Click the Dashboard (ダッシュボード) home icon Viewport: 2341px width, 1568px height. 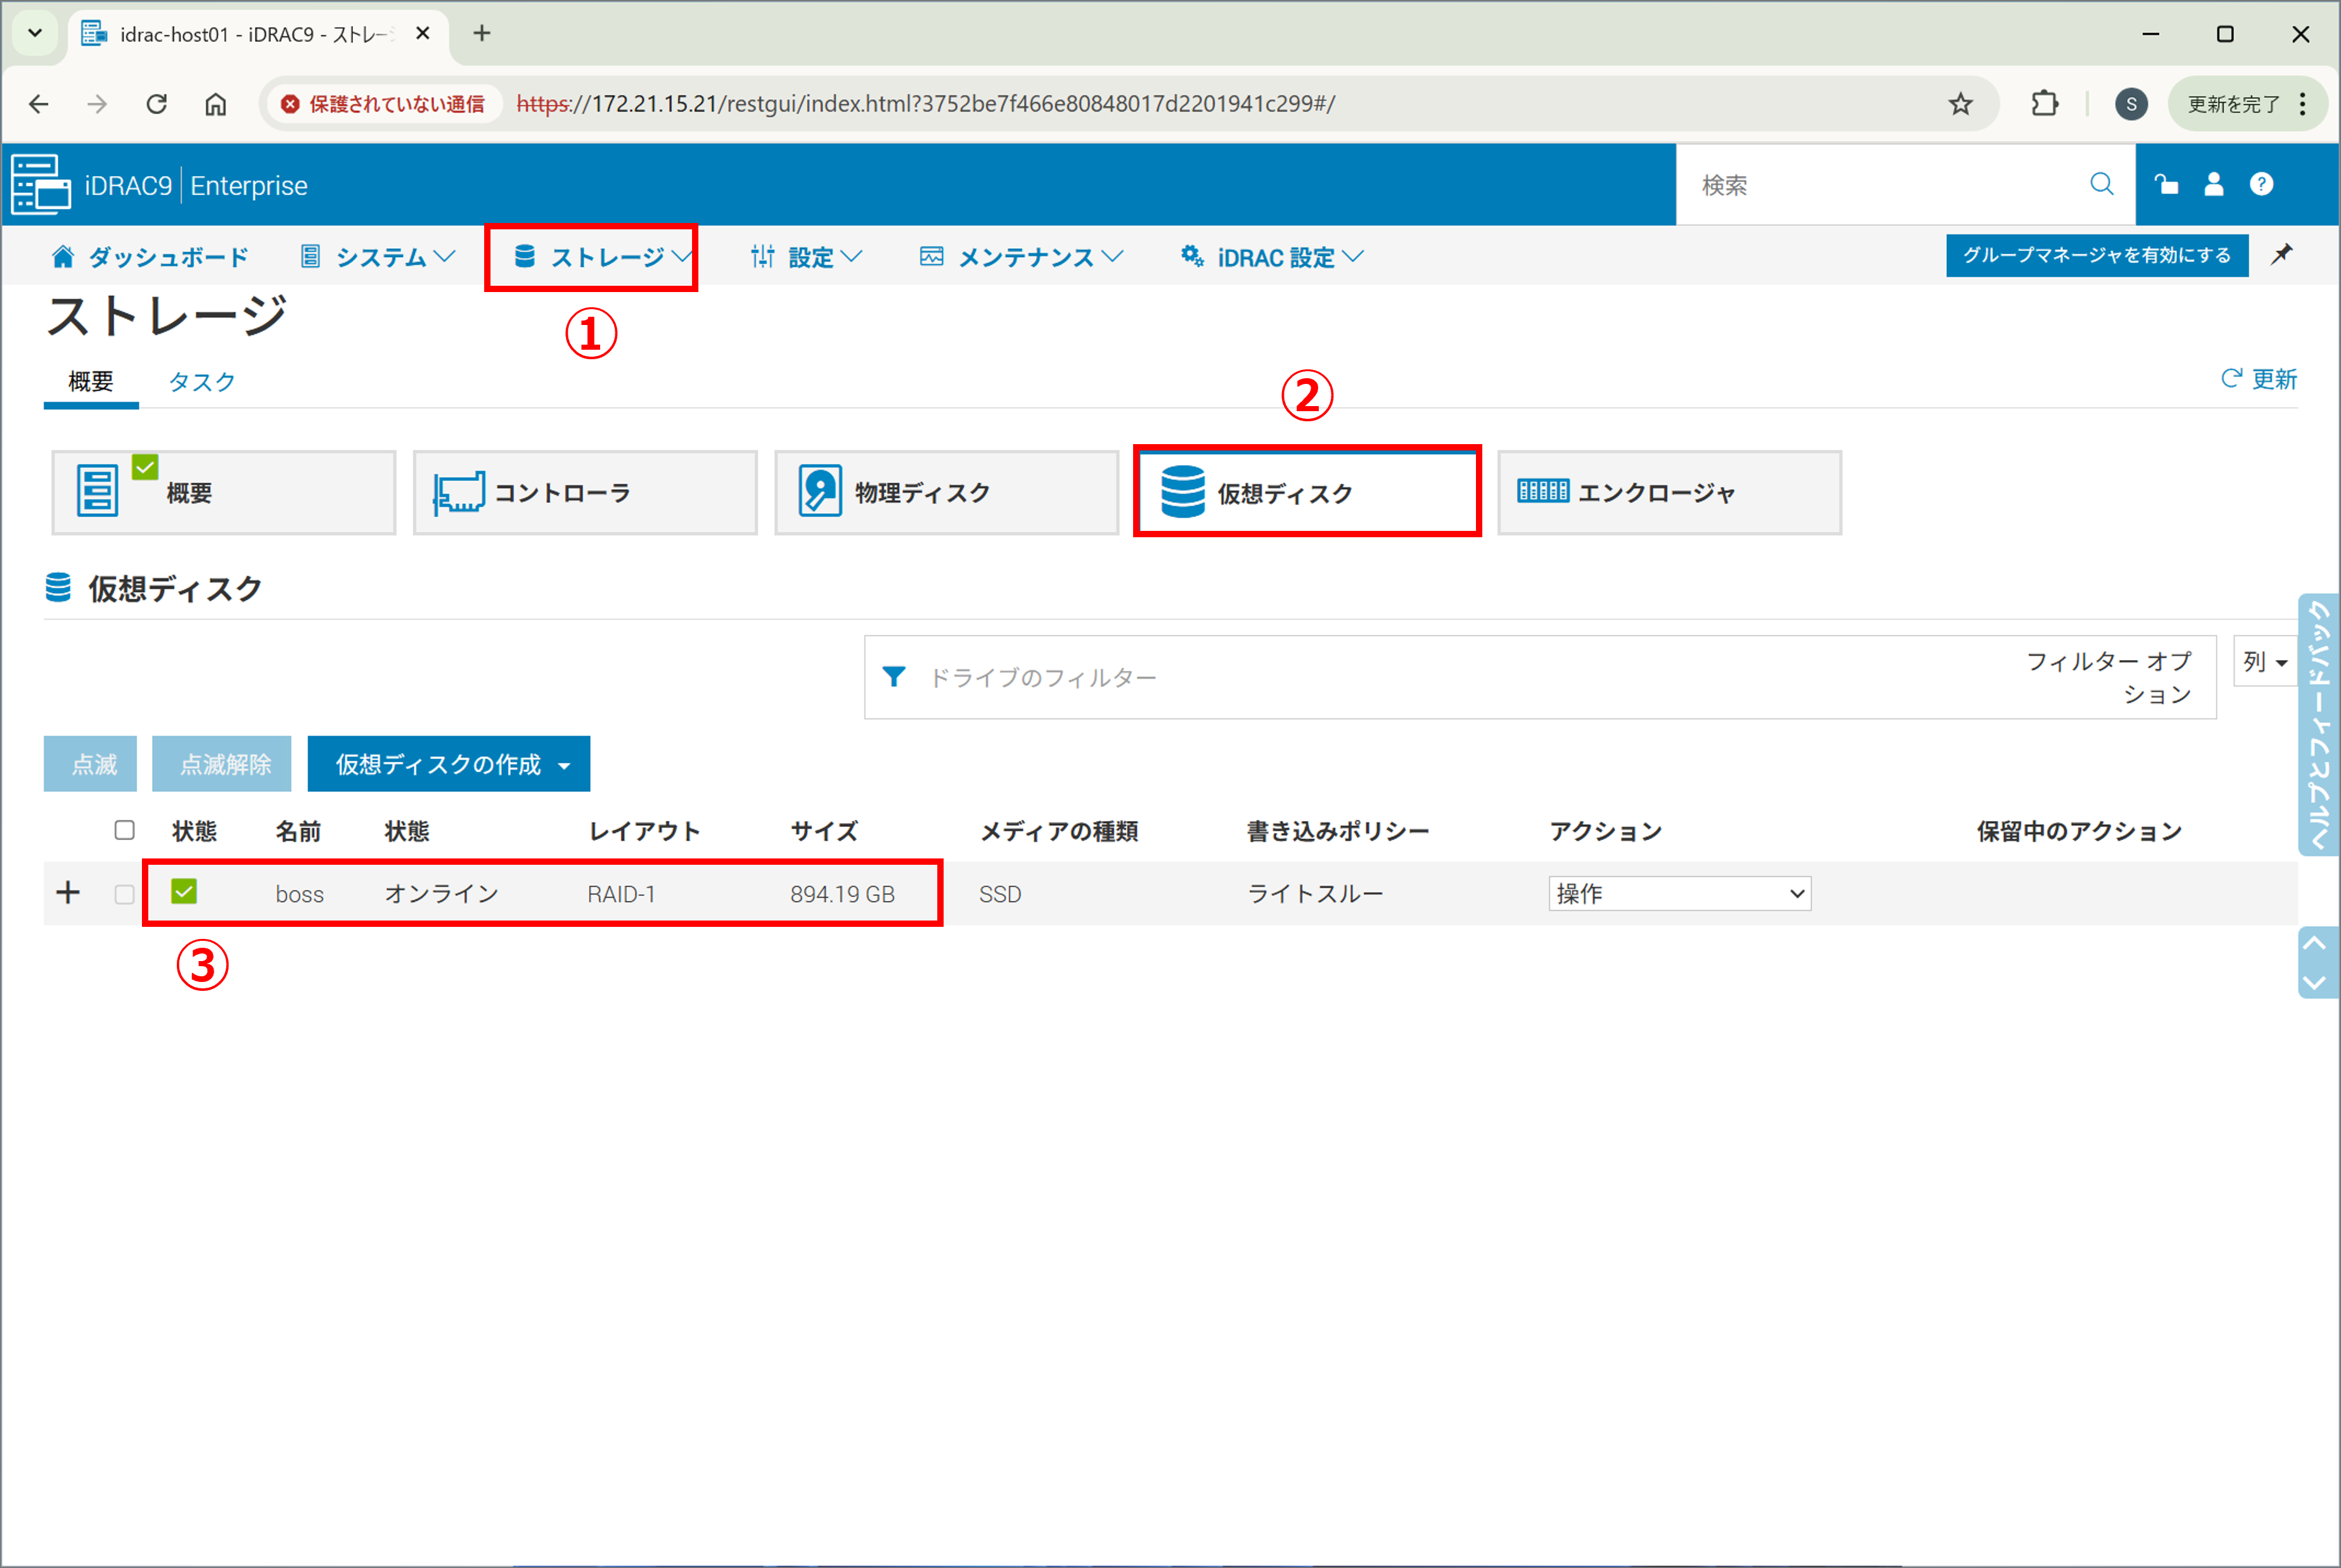click(63, 257)
